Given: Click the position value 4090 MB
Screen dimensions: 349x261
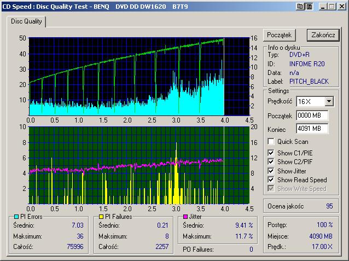Looking at the screenshot, I should pyautogui.click(x=321, y=236).
